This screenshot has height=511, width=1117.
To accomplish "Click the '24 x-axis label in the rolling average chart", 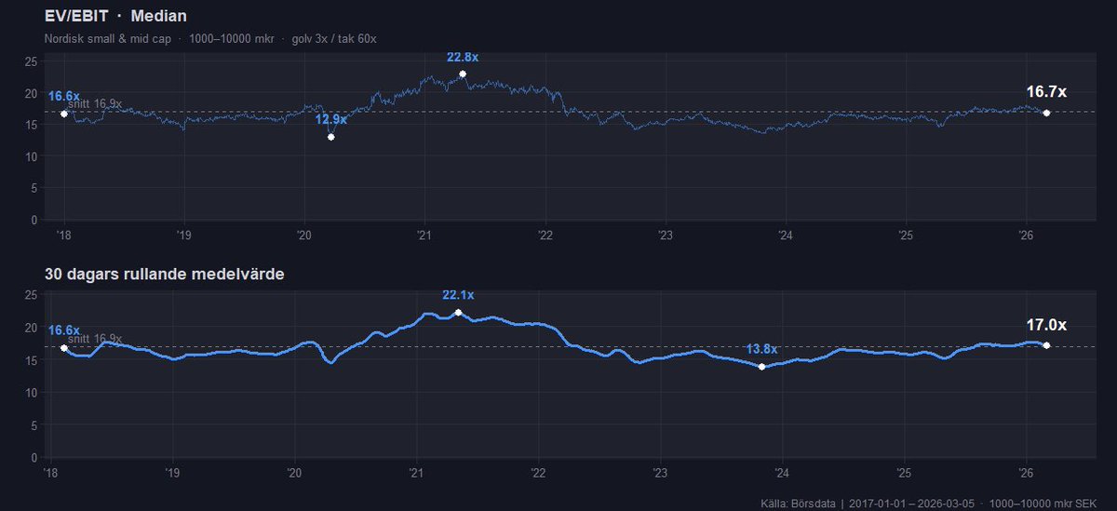I will [782, 473].
